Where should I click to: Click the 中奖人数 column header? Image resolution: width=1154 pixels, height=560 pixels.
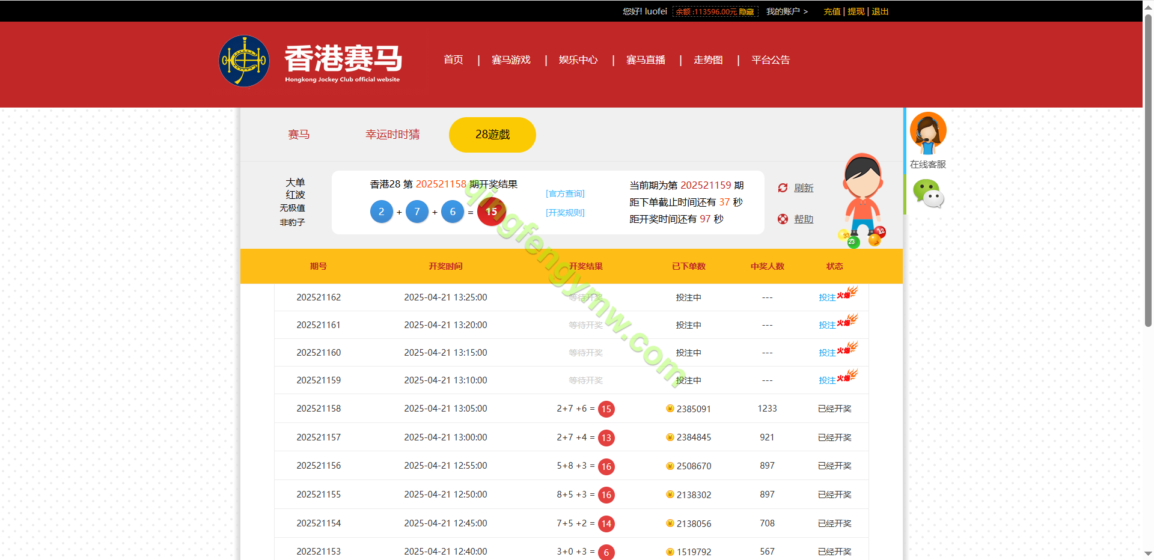tap(768, 266)
